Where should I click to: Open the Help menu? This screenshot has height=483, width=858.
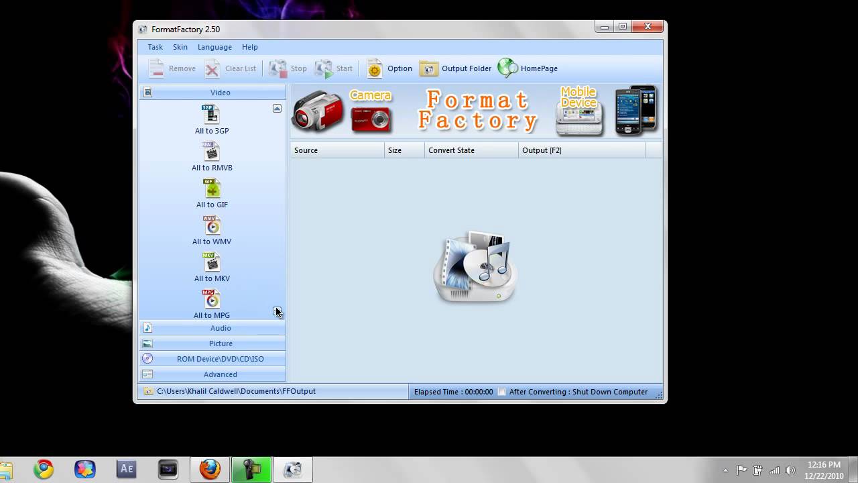click(250, 47)
